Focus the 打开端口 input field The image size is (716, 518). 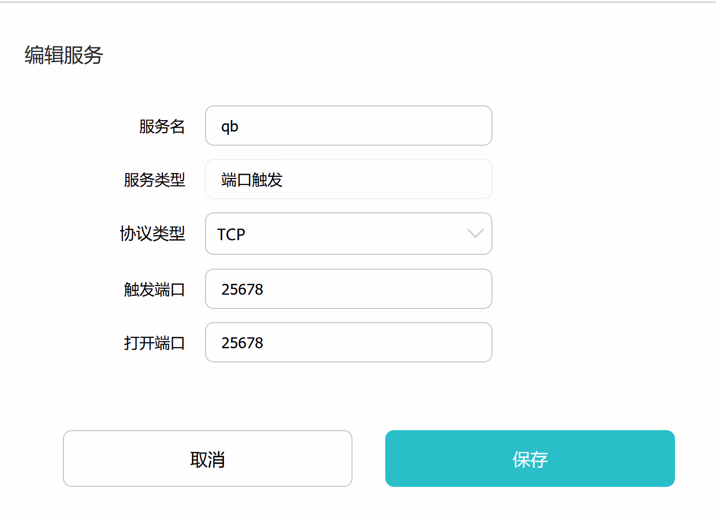pyautogui.click(x=348, y=342)
